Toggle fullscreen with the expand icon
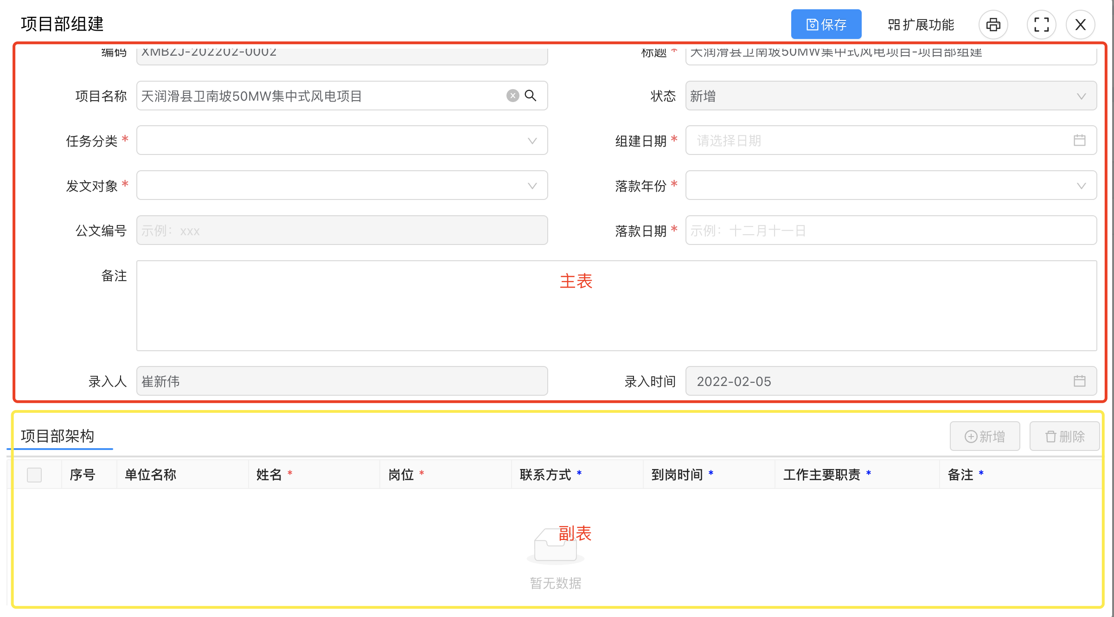The image size is (1114, 617). pos(1041,25)
